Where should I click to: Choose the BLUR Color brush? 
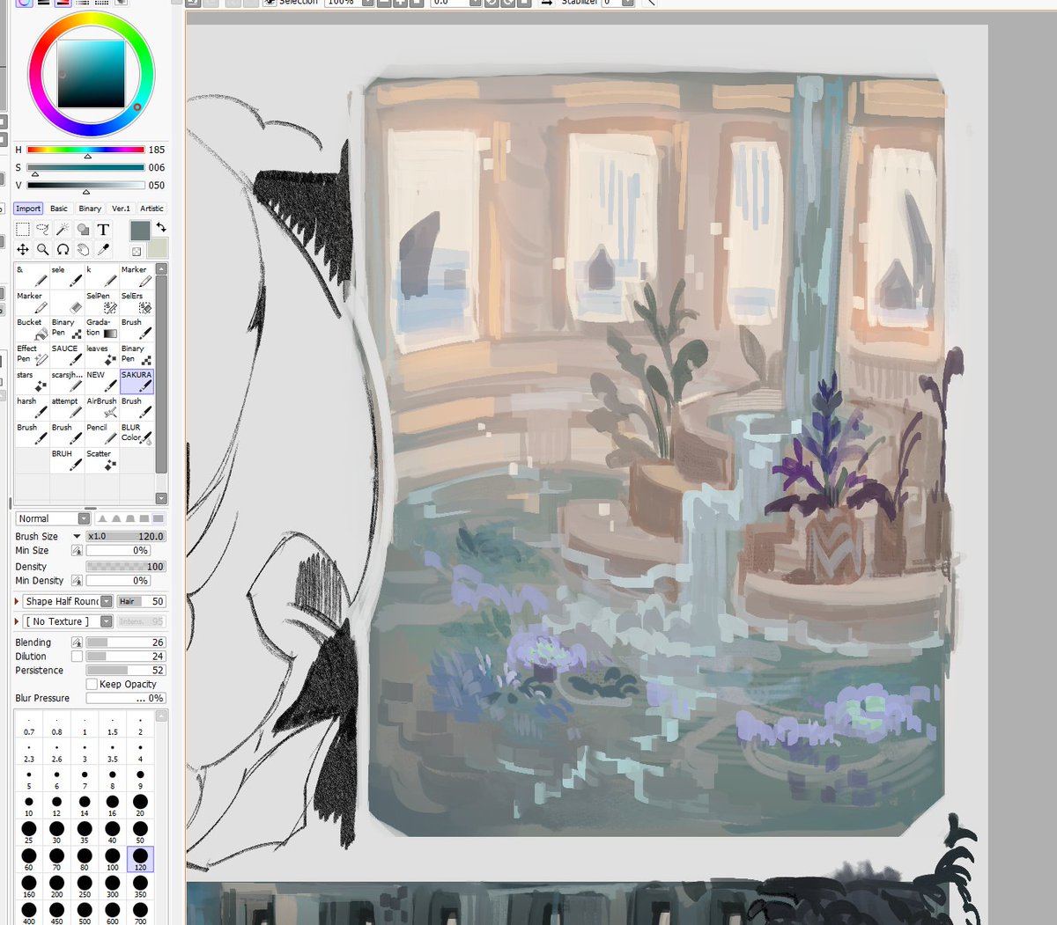coord(137,434)
